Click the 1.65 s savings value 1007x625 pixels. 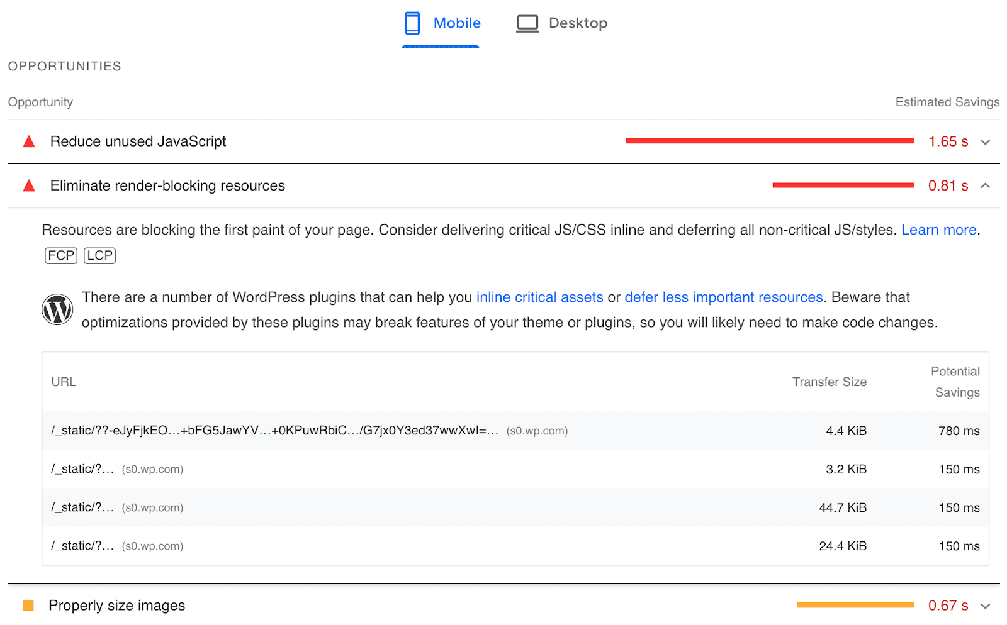tap(948, 141)
